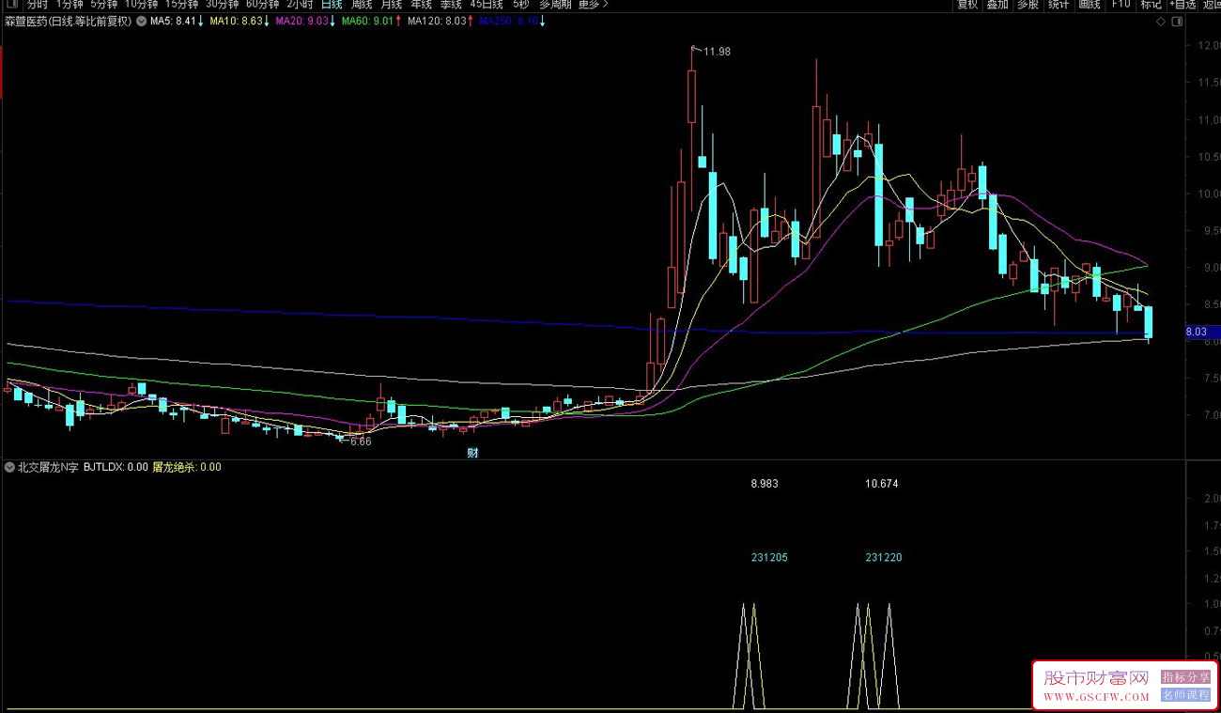Image resolution: width=1221 pixels, height=713 pixels.
Task: Click the 11.98 high price marker
Action: tap(716, 52)
